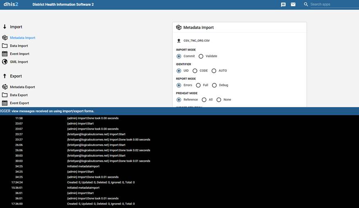Select Reference preheat mode
The height and width of the screenshot is (208, 359).
tap(179, 100)
